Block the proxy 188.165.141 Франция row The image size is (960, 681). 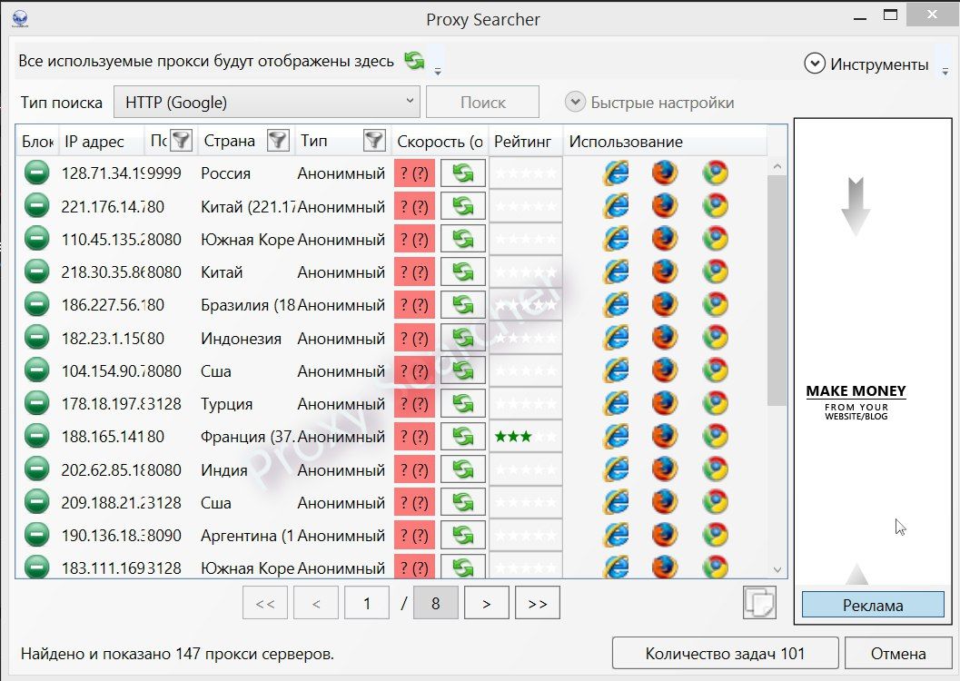click(36, 436)
